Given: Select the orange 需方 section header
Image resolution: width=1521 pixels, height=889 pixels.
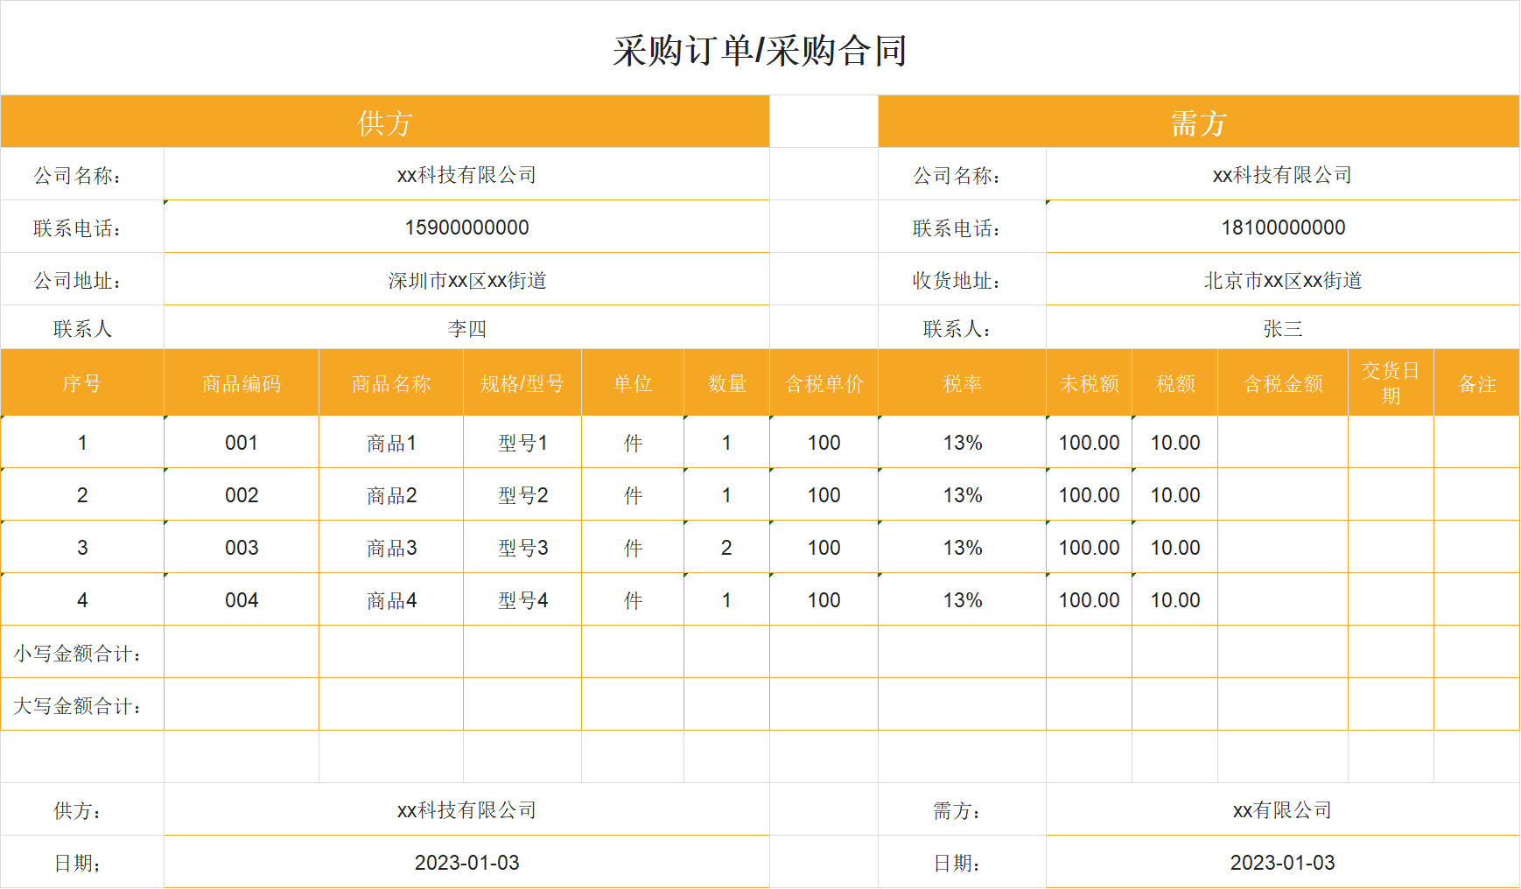Looking at the screenshot, I should [x=1198, y=122].
